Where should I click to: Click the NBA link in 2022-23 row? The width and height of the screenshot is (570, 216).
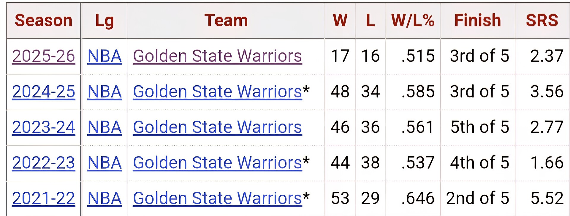pyautogui.click(x=104, y=163)
